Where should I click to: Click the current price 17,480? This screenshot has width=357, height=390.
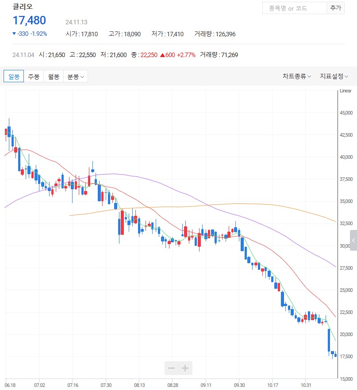click(x=29, y=20)
